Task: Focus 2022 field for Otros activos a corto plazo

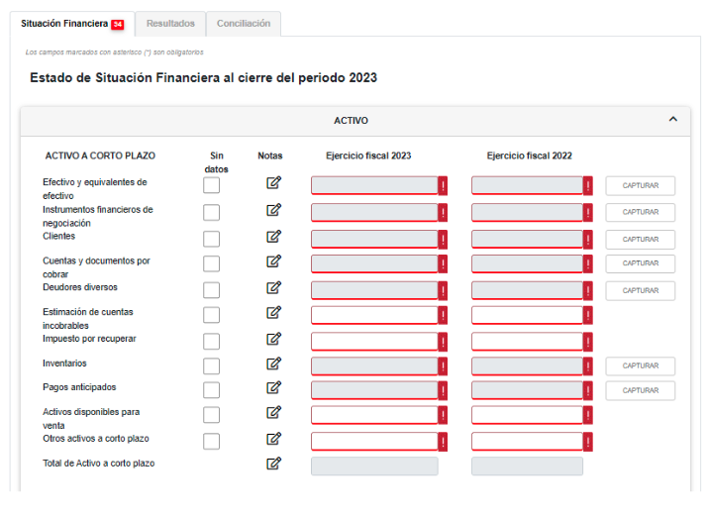Action: click(x=527, y=442)
